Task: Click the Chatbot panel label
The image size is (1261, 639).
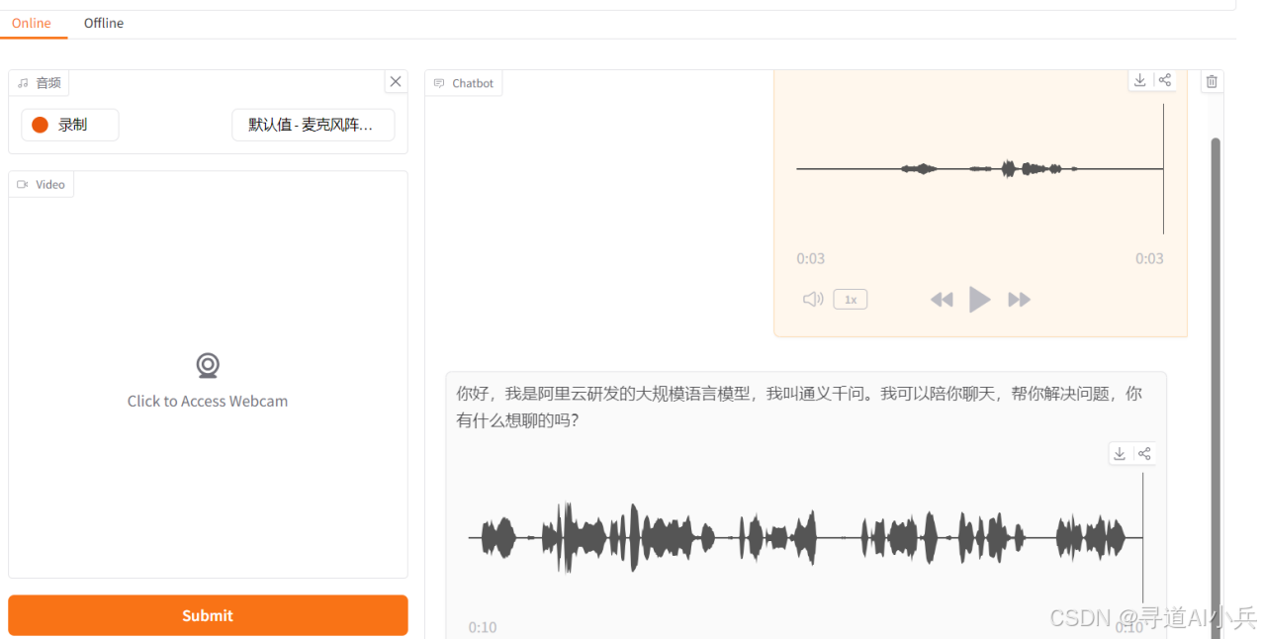Action: [464, 83]
